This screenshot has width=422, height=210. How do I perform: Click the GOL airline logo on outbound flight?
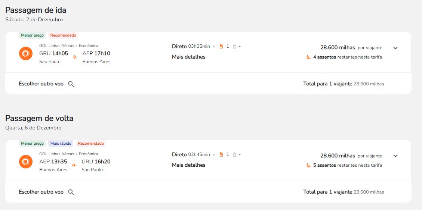(26, 53)
